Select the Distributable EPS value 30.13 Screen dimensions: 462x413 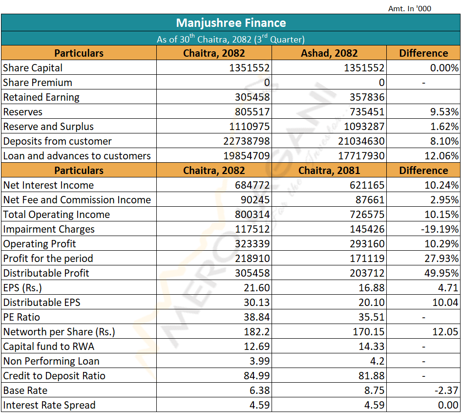coord(257,303)
